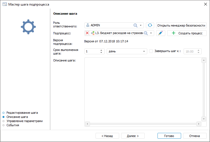Select the Редактирование шага wizard step
210x142 pixels.
click(22, 113)
